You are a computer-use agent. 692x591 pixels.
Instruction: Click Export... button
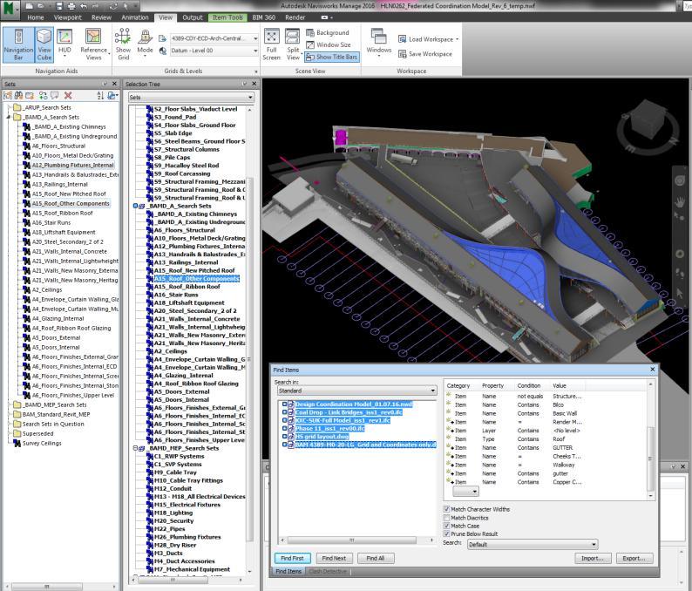634,559
